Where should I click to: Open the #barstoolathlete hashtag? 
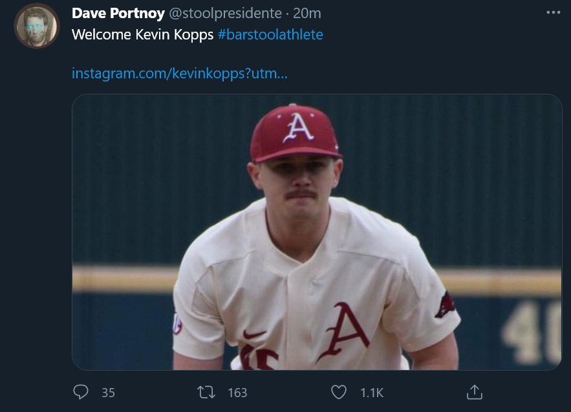coord(270,34)
